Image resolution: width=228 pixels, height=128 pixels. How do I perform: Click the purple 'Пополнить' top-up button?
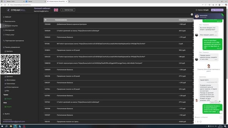tap(217, 10)
